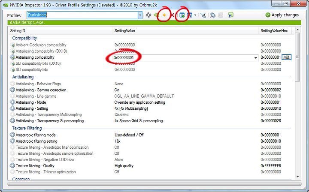
Task: Click gear icon of Antialiasing - Gamma correction
Action: [12, 90]
